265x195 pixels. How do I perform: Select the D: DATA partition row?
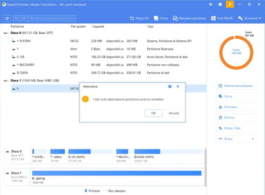109,73
